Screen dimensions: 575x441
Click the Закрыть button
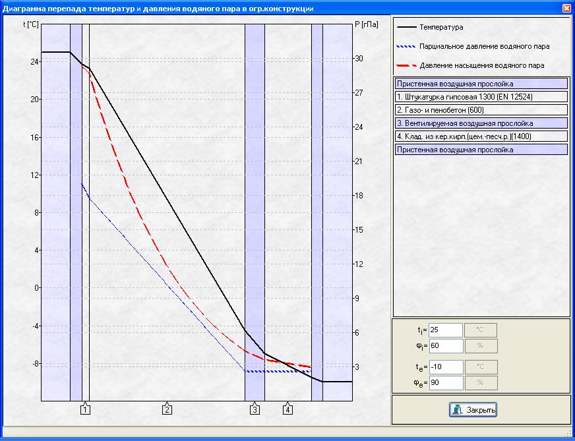(x=473, y=409)
